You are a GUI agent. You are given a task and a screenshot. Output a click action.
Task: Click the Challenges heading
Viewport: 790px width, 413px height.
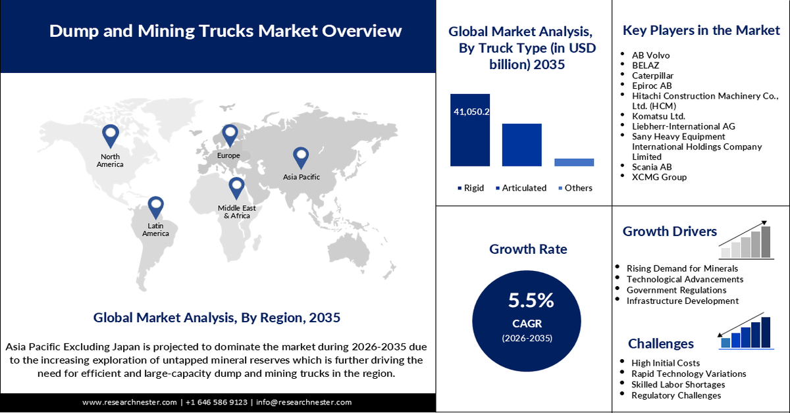(660, 343)
